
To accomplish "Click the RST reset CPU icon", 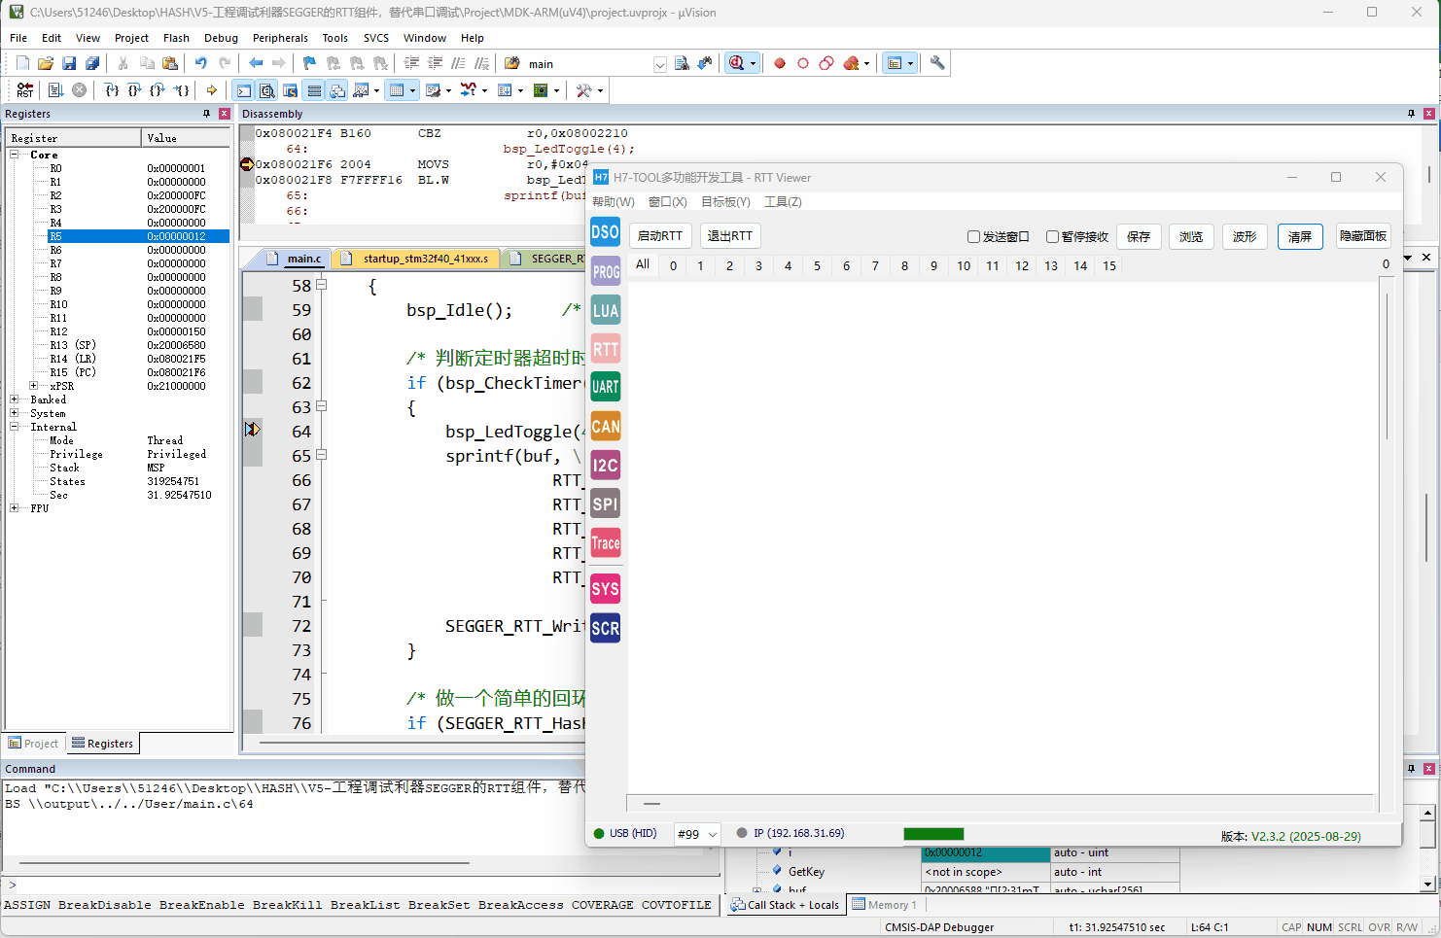I will (x=25, y=90).
